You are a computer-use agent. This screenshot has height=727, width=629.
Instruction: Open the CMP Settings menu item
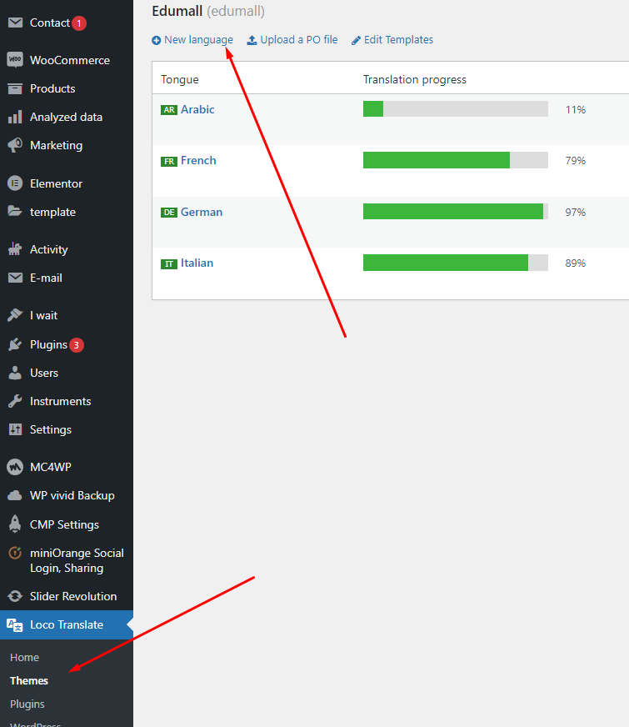(x=64, y=524)
